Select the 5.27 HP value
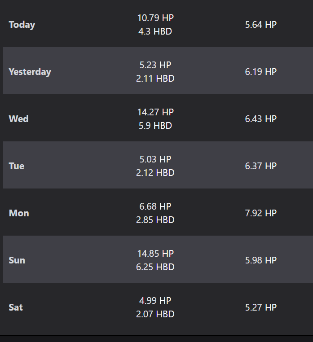The height and width of the screenshot is (342, 313). coord(261,307)
